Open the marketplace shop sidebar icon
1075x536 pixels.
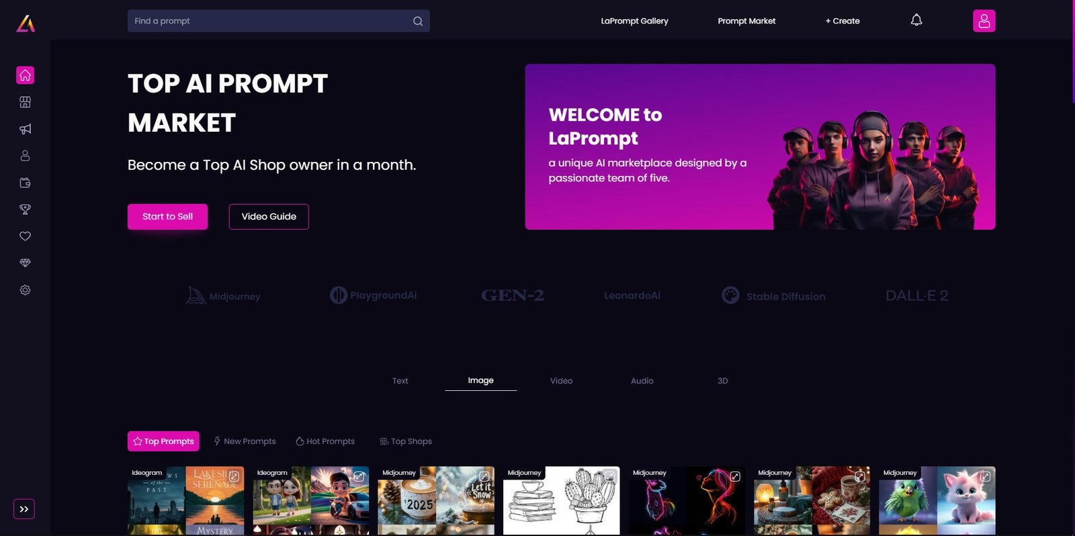point(25,102)
